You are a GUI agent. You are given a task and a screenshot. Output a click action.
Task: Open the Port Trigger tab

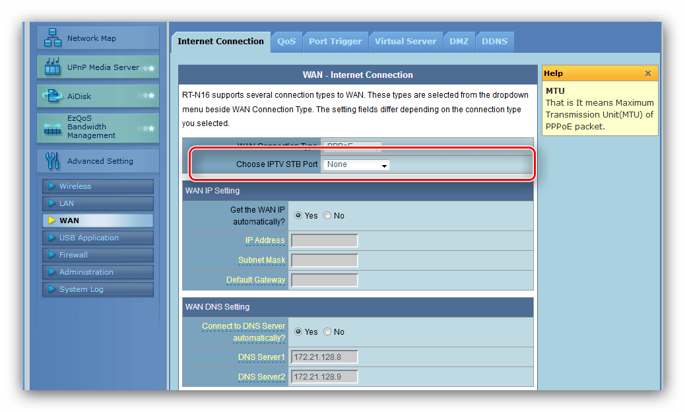tap(335, 42)
